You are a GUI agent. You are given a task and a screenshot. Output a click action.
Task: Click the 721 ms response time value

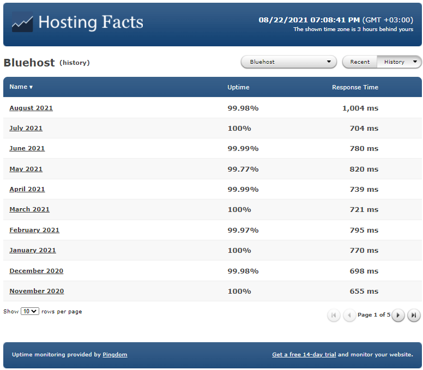(x=364, y=210)
